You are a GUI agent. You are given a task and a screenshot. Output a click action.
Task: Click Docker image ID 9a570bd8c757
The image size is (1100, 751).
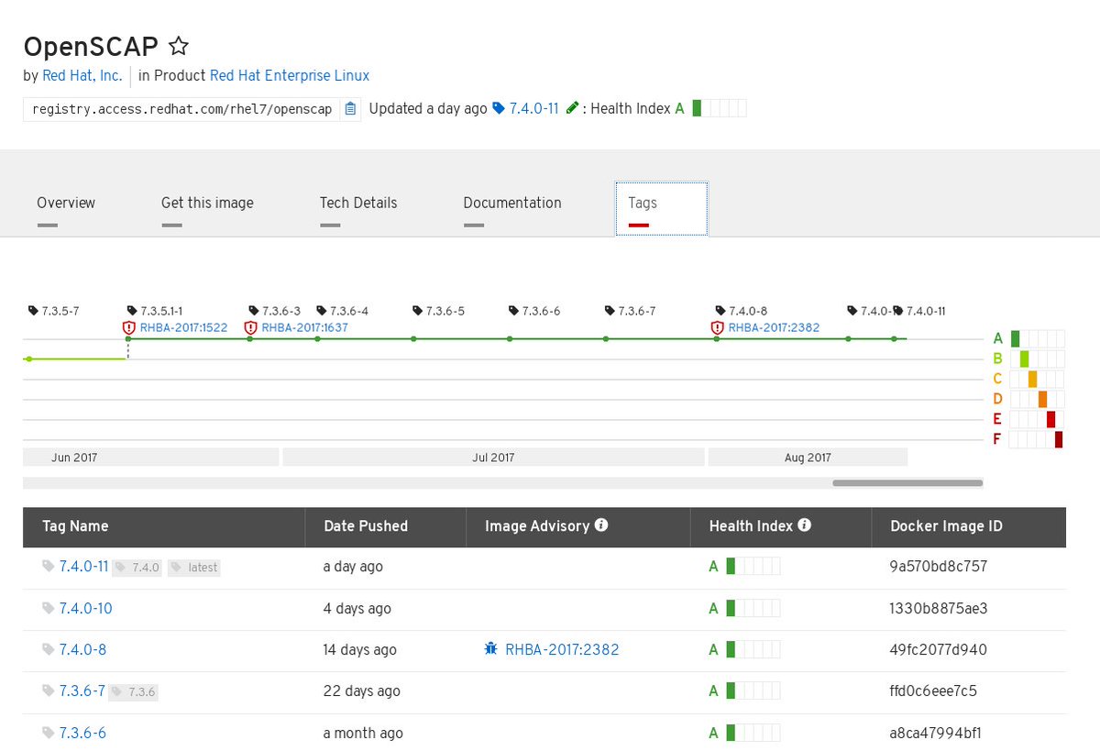(x=939, y=567)
